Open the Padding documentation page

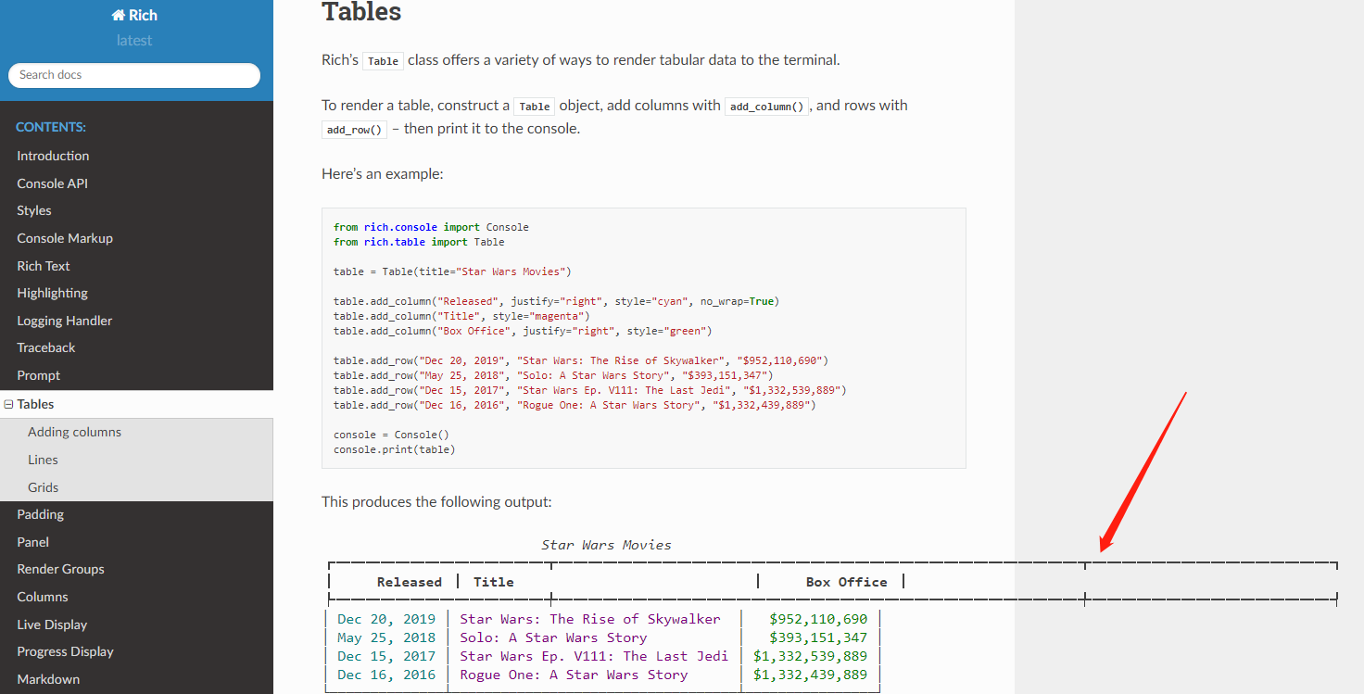(x=40, y=514)
